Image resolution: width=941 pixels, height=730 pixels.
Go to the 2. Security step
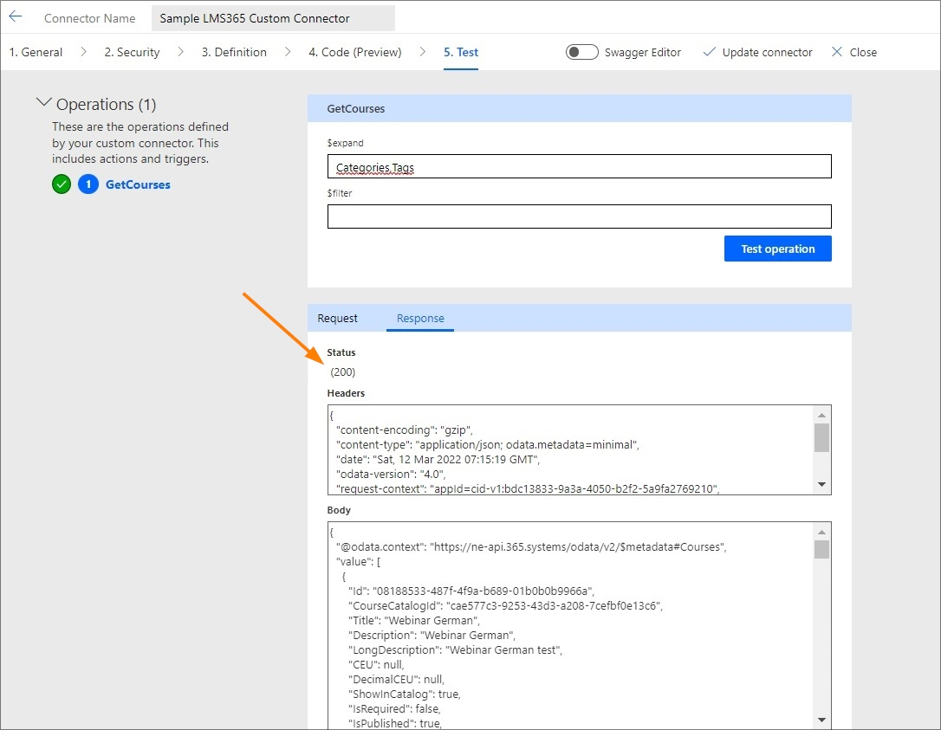click(x=132, y=52)
